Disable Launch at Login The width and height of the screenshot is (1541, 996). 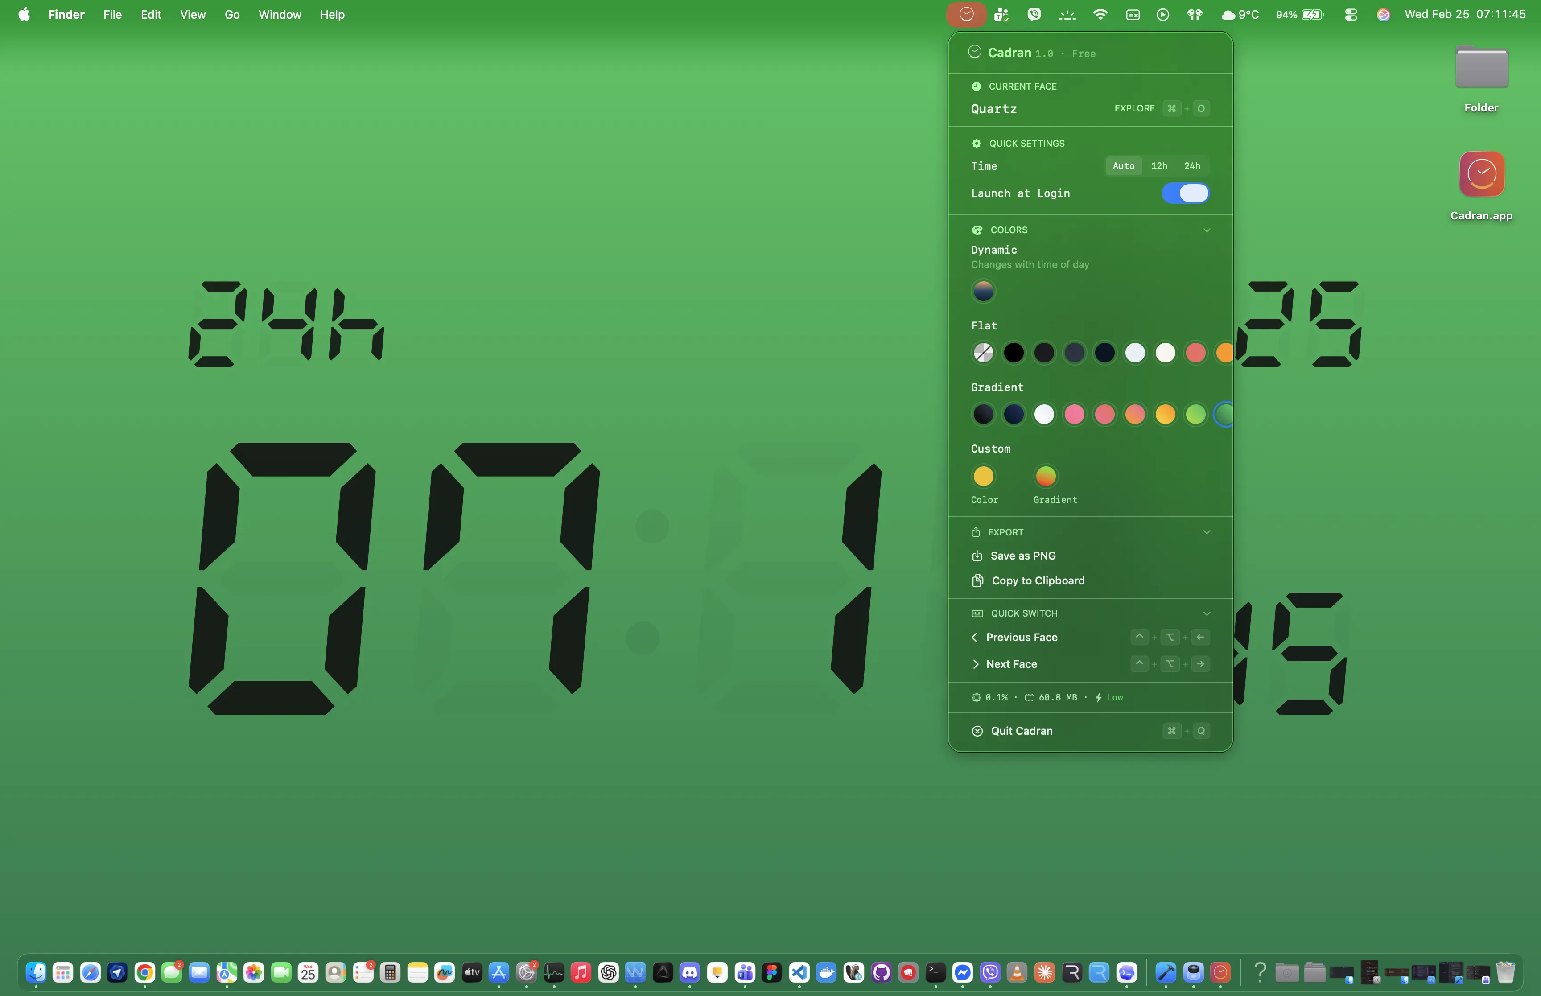pos(1185,193)
